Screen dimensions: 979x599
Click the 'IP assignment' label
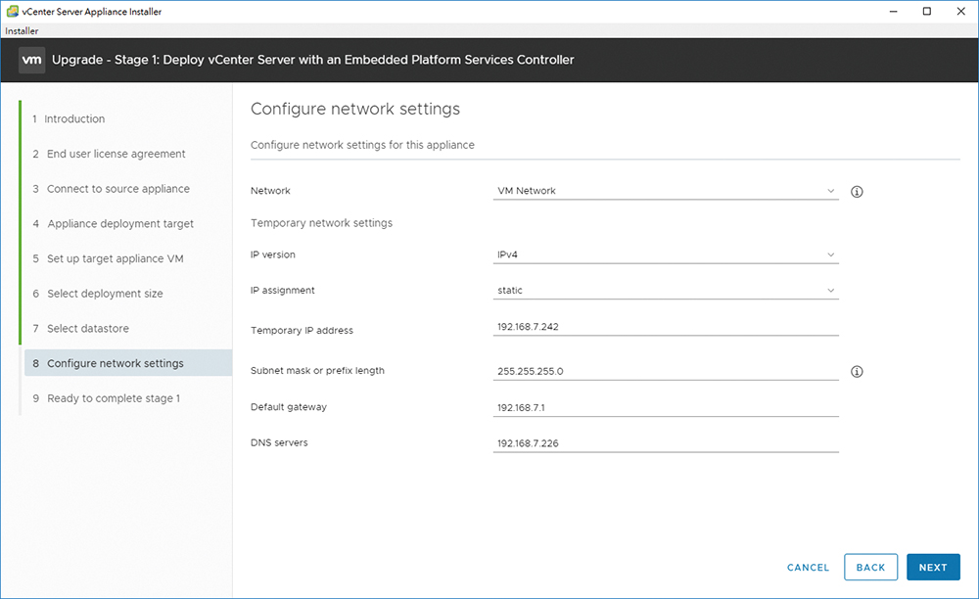pos(282,290)
